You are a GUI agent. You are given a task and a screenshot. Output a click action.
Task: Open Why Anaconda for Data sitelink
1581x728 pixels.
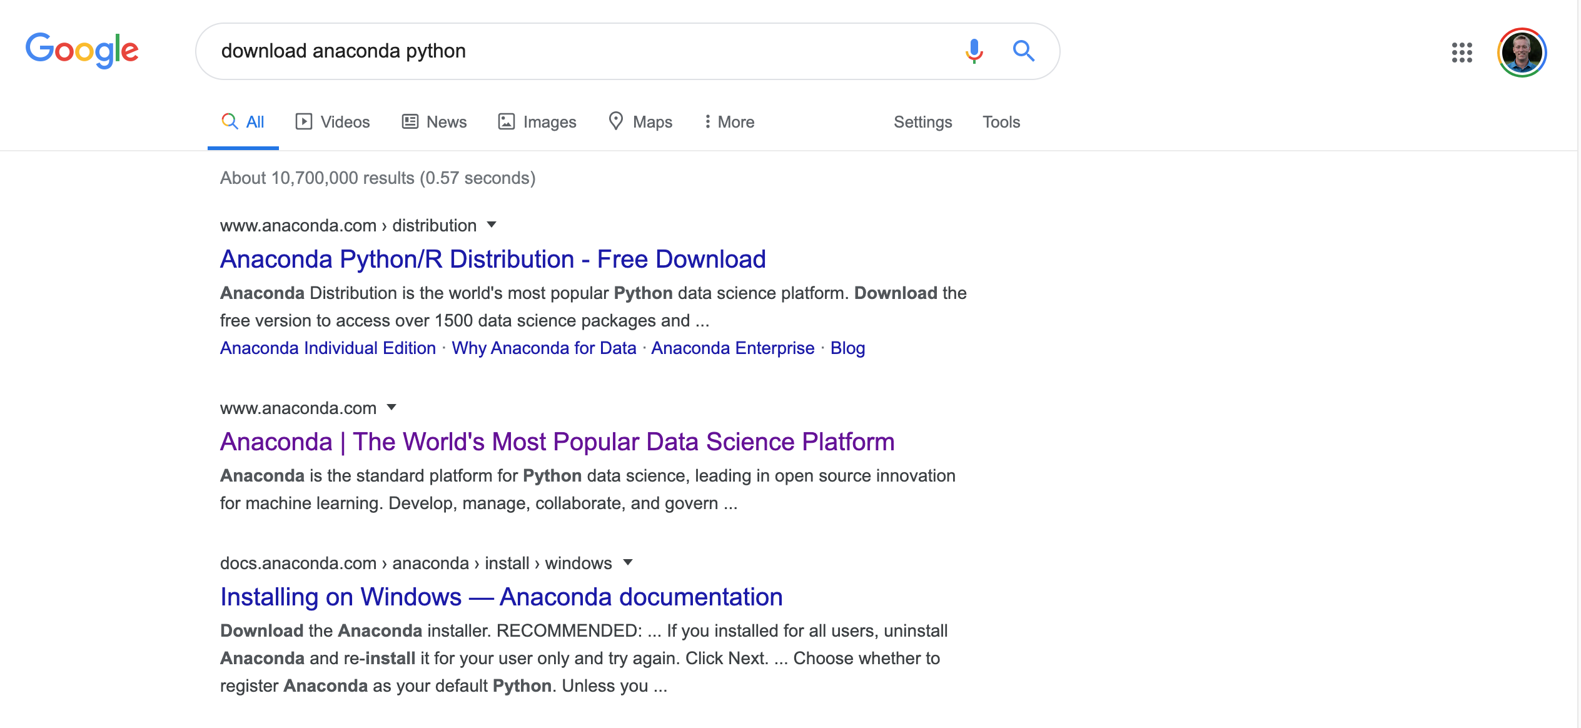tap(544, 348)
